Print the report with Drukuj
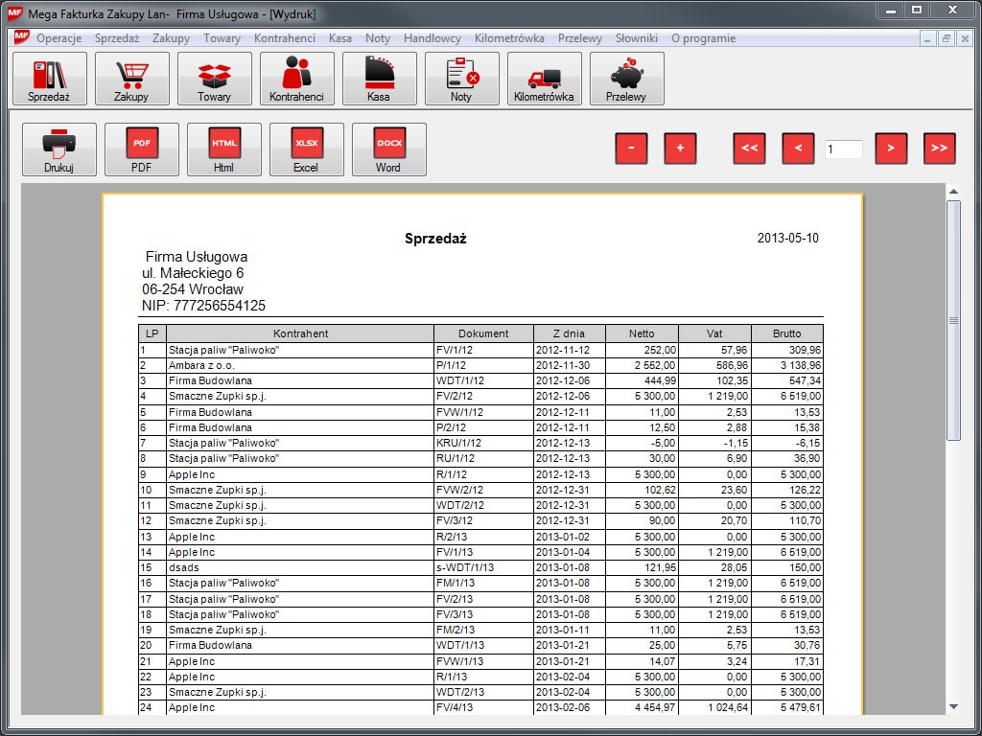The height and width of the screenshot is (736, 982). pos(58,149)
